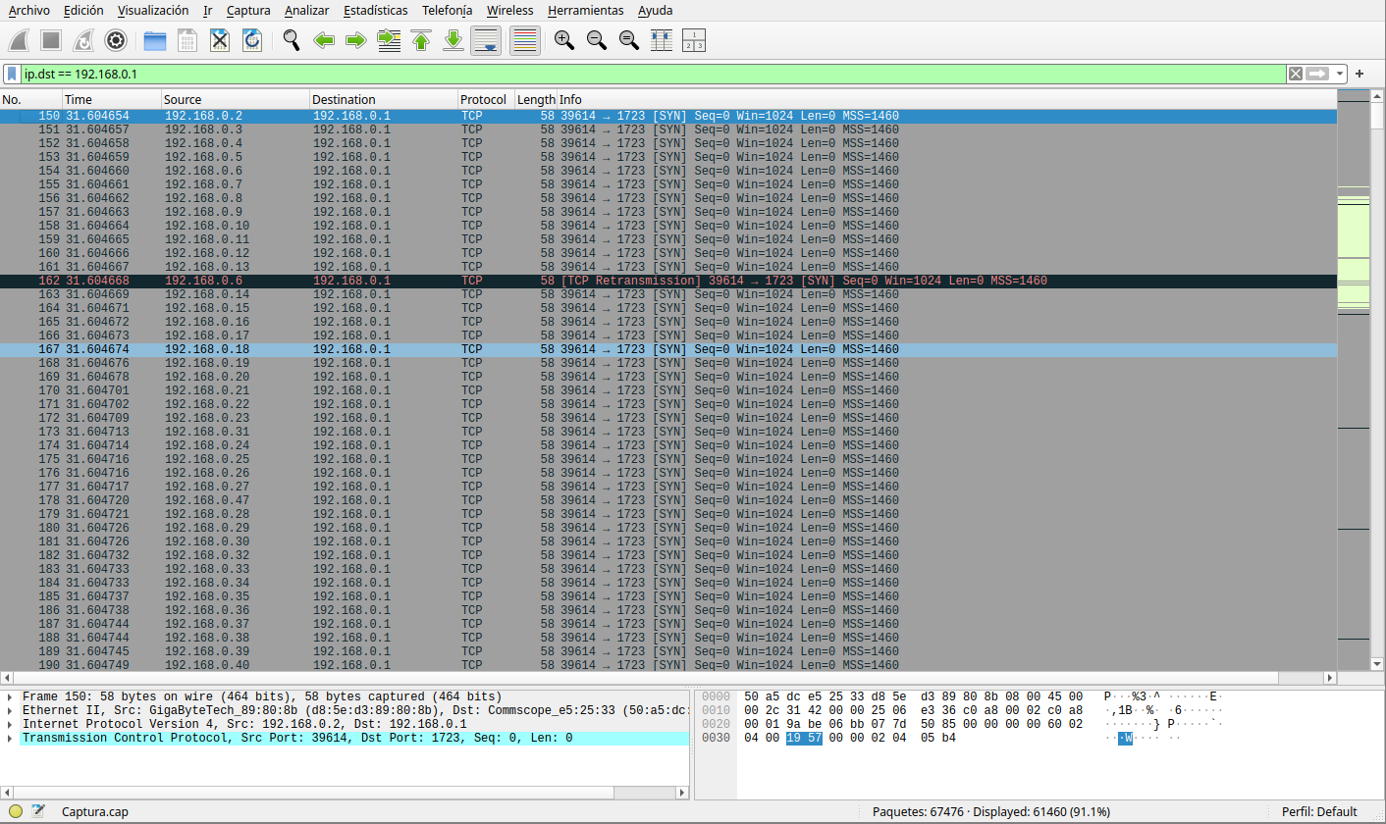Toggle packet list colorization
The height and width of the screenshot is (824, 1386).
click(x=525, y=40)
